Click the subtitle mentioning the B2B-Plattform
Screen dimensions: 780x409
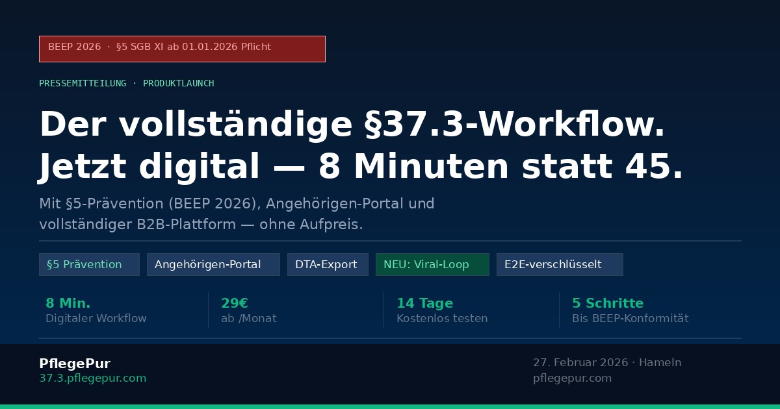(201, 225)
